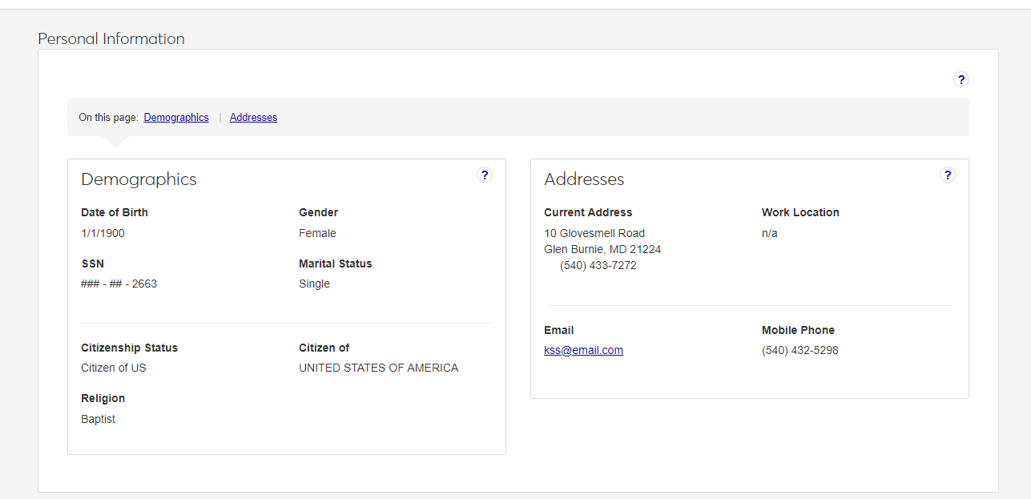Click the UNITED STATES OF AMERICA text
The height and width of the screenshot is (499, 1031).
click(x=378, y=368)
